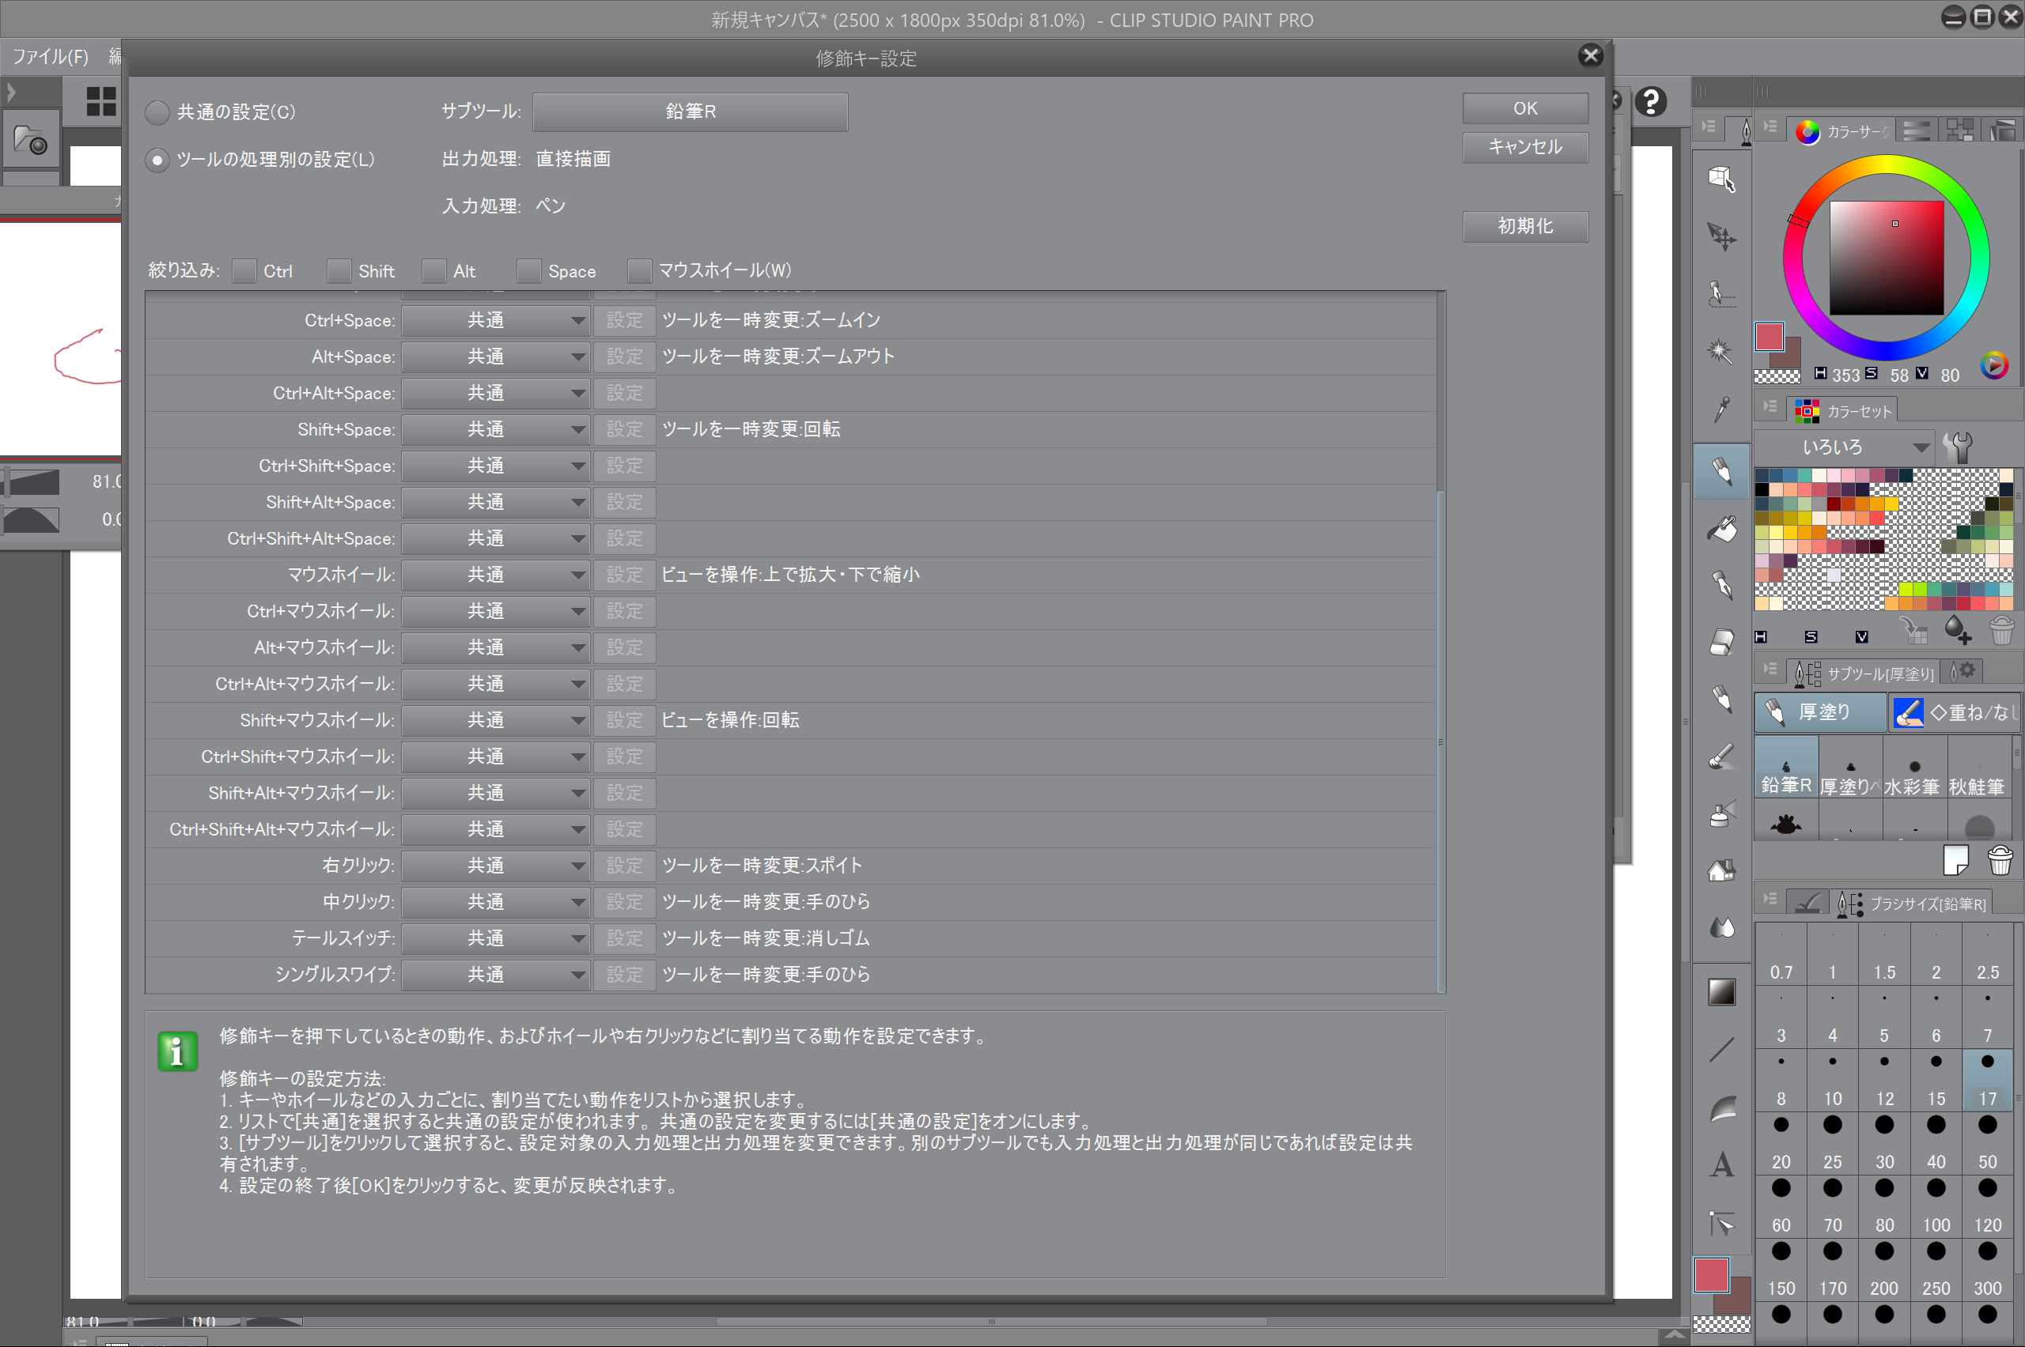Enable the マウスホイール(W) filter checkbox
The height and width of the screenshot is (1347, 2025).
[639, 271]
